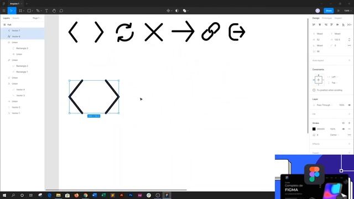The height and width of the screenshot is (199, 354).
Task: Select the Move tool
Action: [11, 11]
